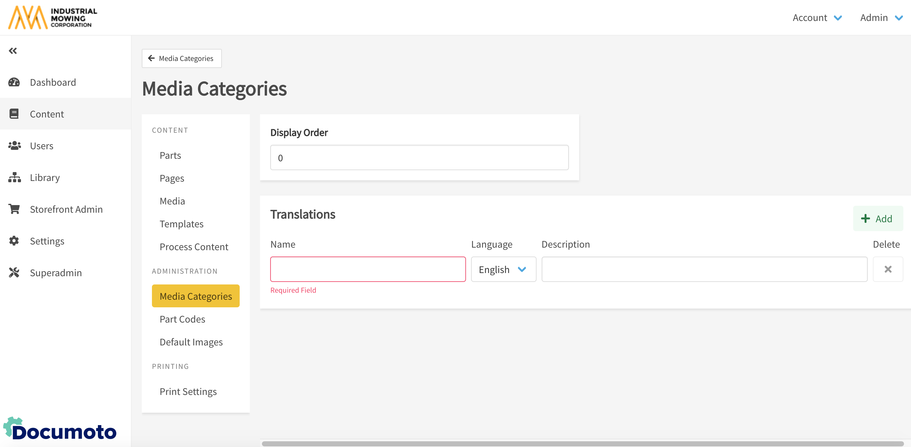Open the English language dropdown
Image resolution: width=911 pixels, height=447 pixels.
pos(503,270)
